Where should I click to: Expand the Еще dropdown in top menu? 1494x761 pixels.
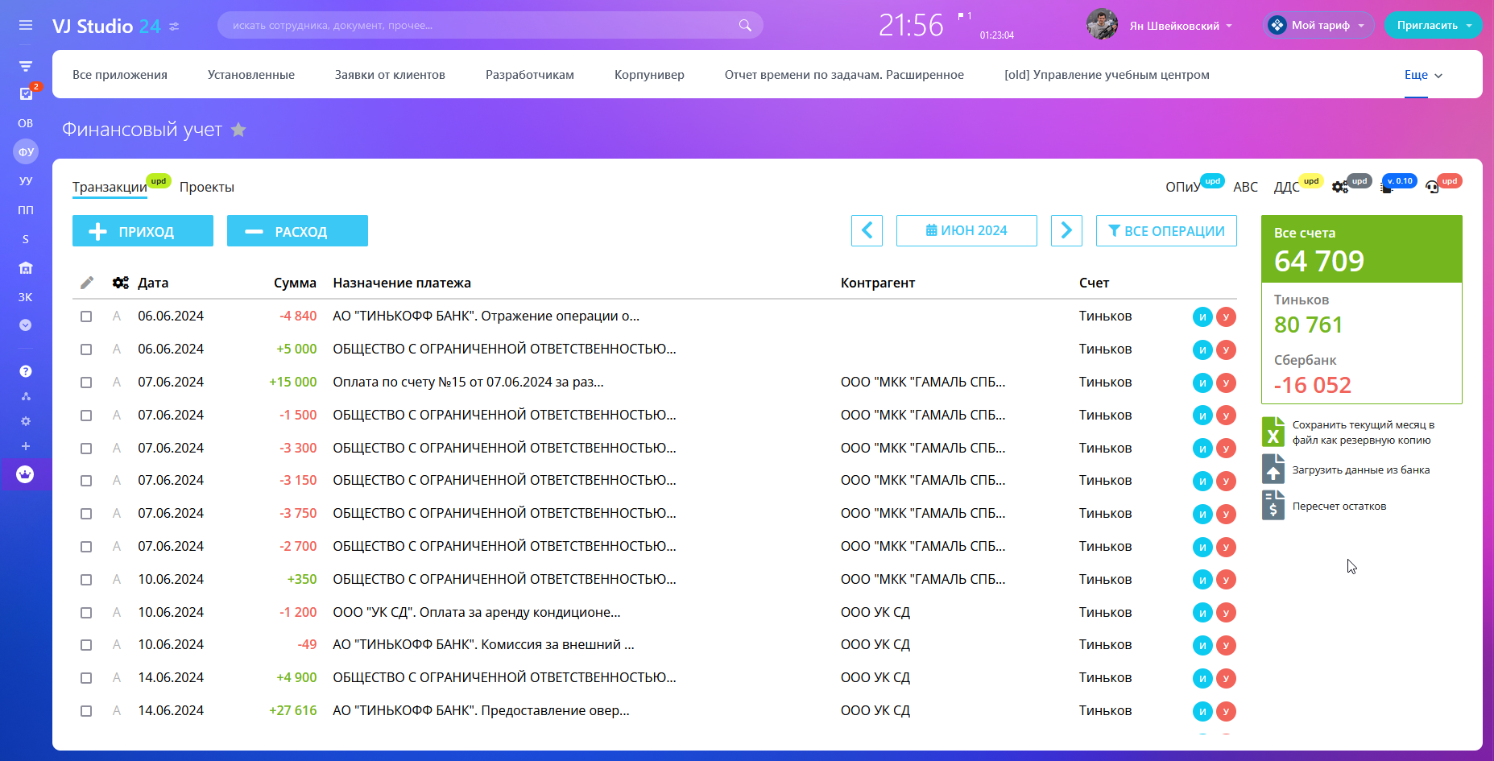1423,75
